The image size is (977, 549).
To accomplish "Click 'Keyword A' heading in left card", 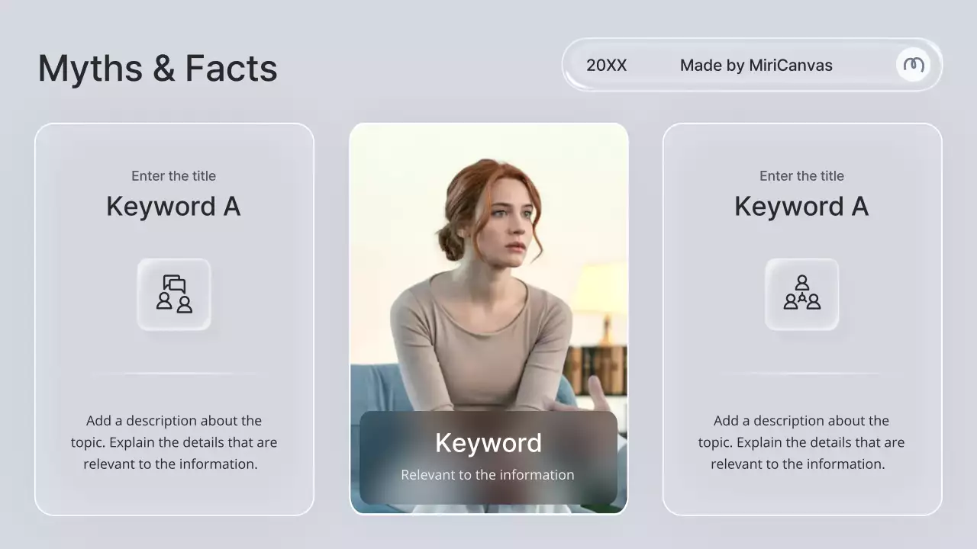I will coord(173,207).
